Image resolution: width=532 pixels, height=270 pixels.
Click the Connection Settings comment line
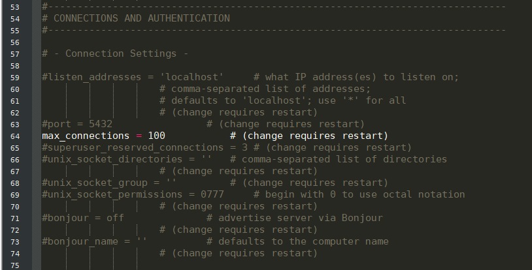pyautogui.click(x=114, y=53)
